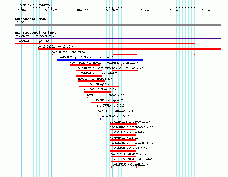Image resolution: width=228 pixels, height=177 pixels.
Task: Open esv1559497 (Levy2007) variant label
Action: 107,100
